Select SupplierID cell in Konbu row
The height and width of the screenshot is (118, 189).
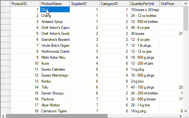click(x=85, y=81)
